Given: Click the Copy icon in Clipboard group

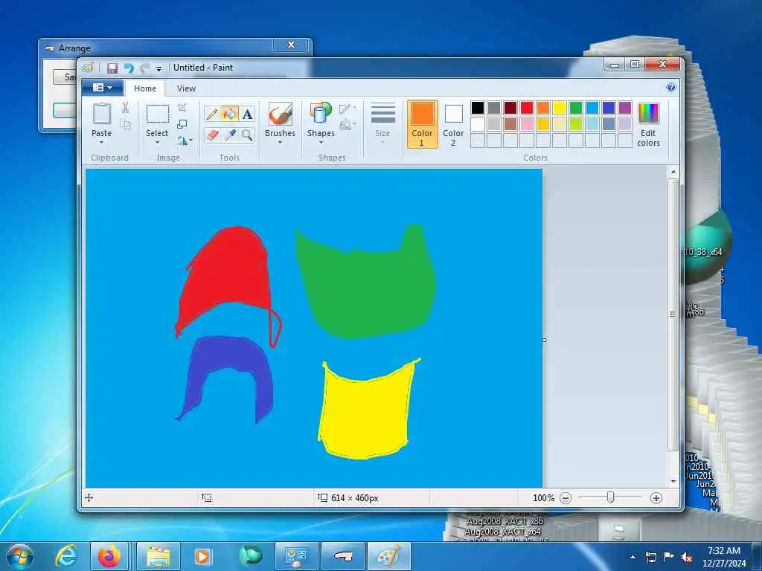Looking at the screenshot, I should click(x=125, y=125).
